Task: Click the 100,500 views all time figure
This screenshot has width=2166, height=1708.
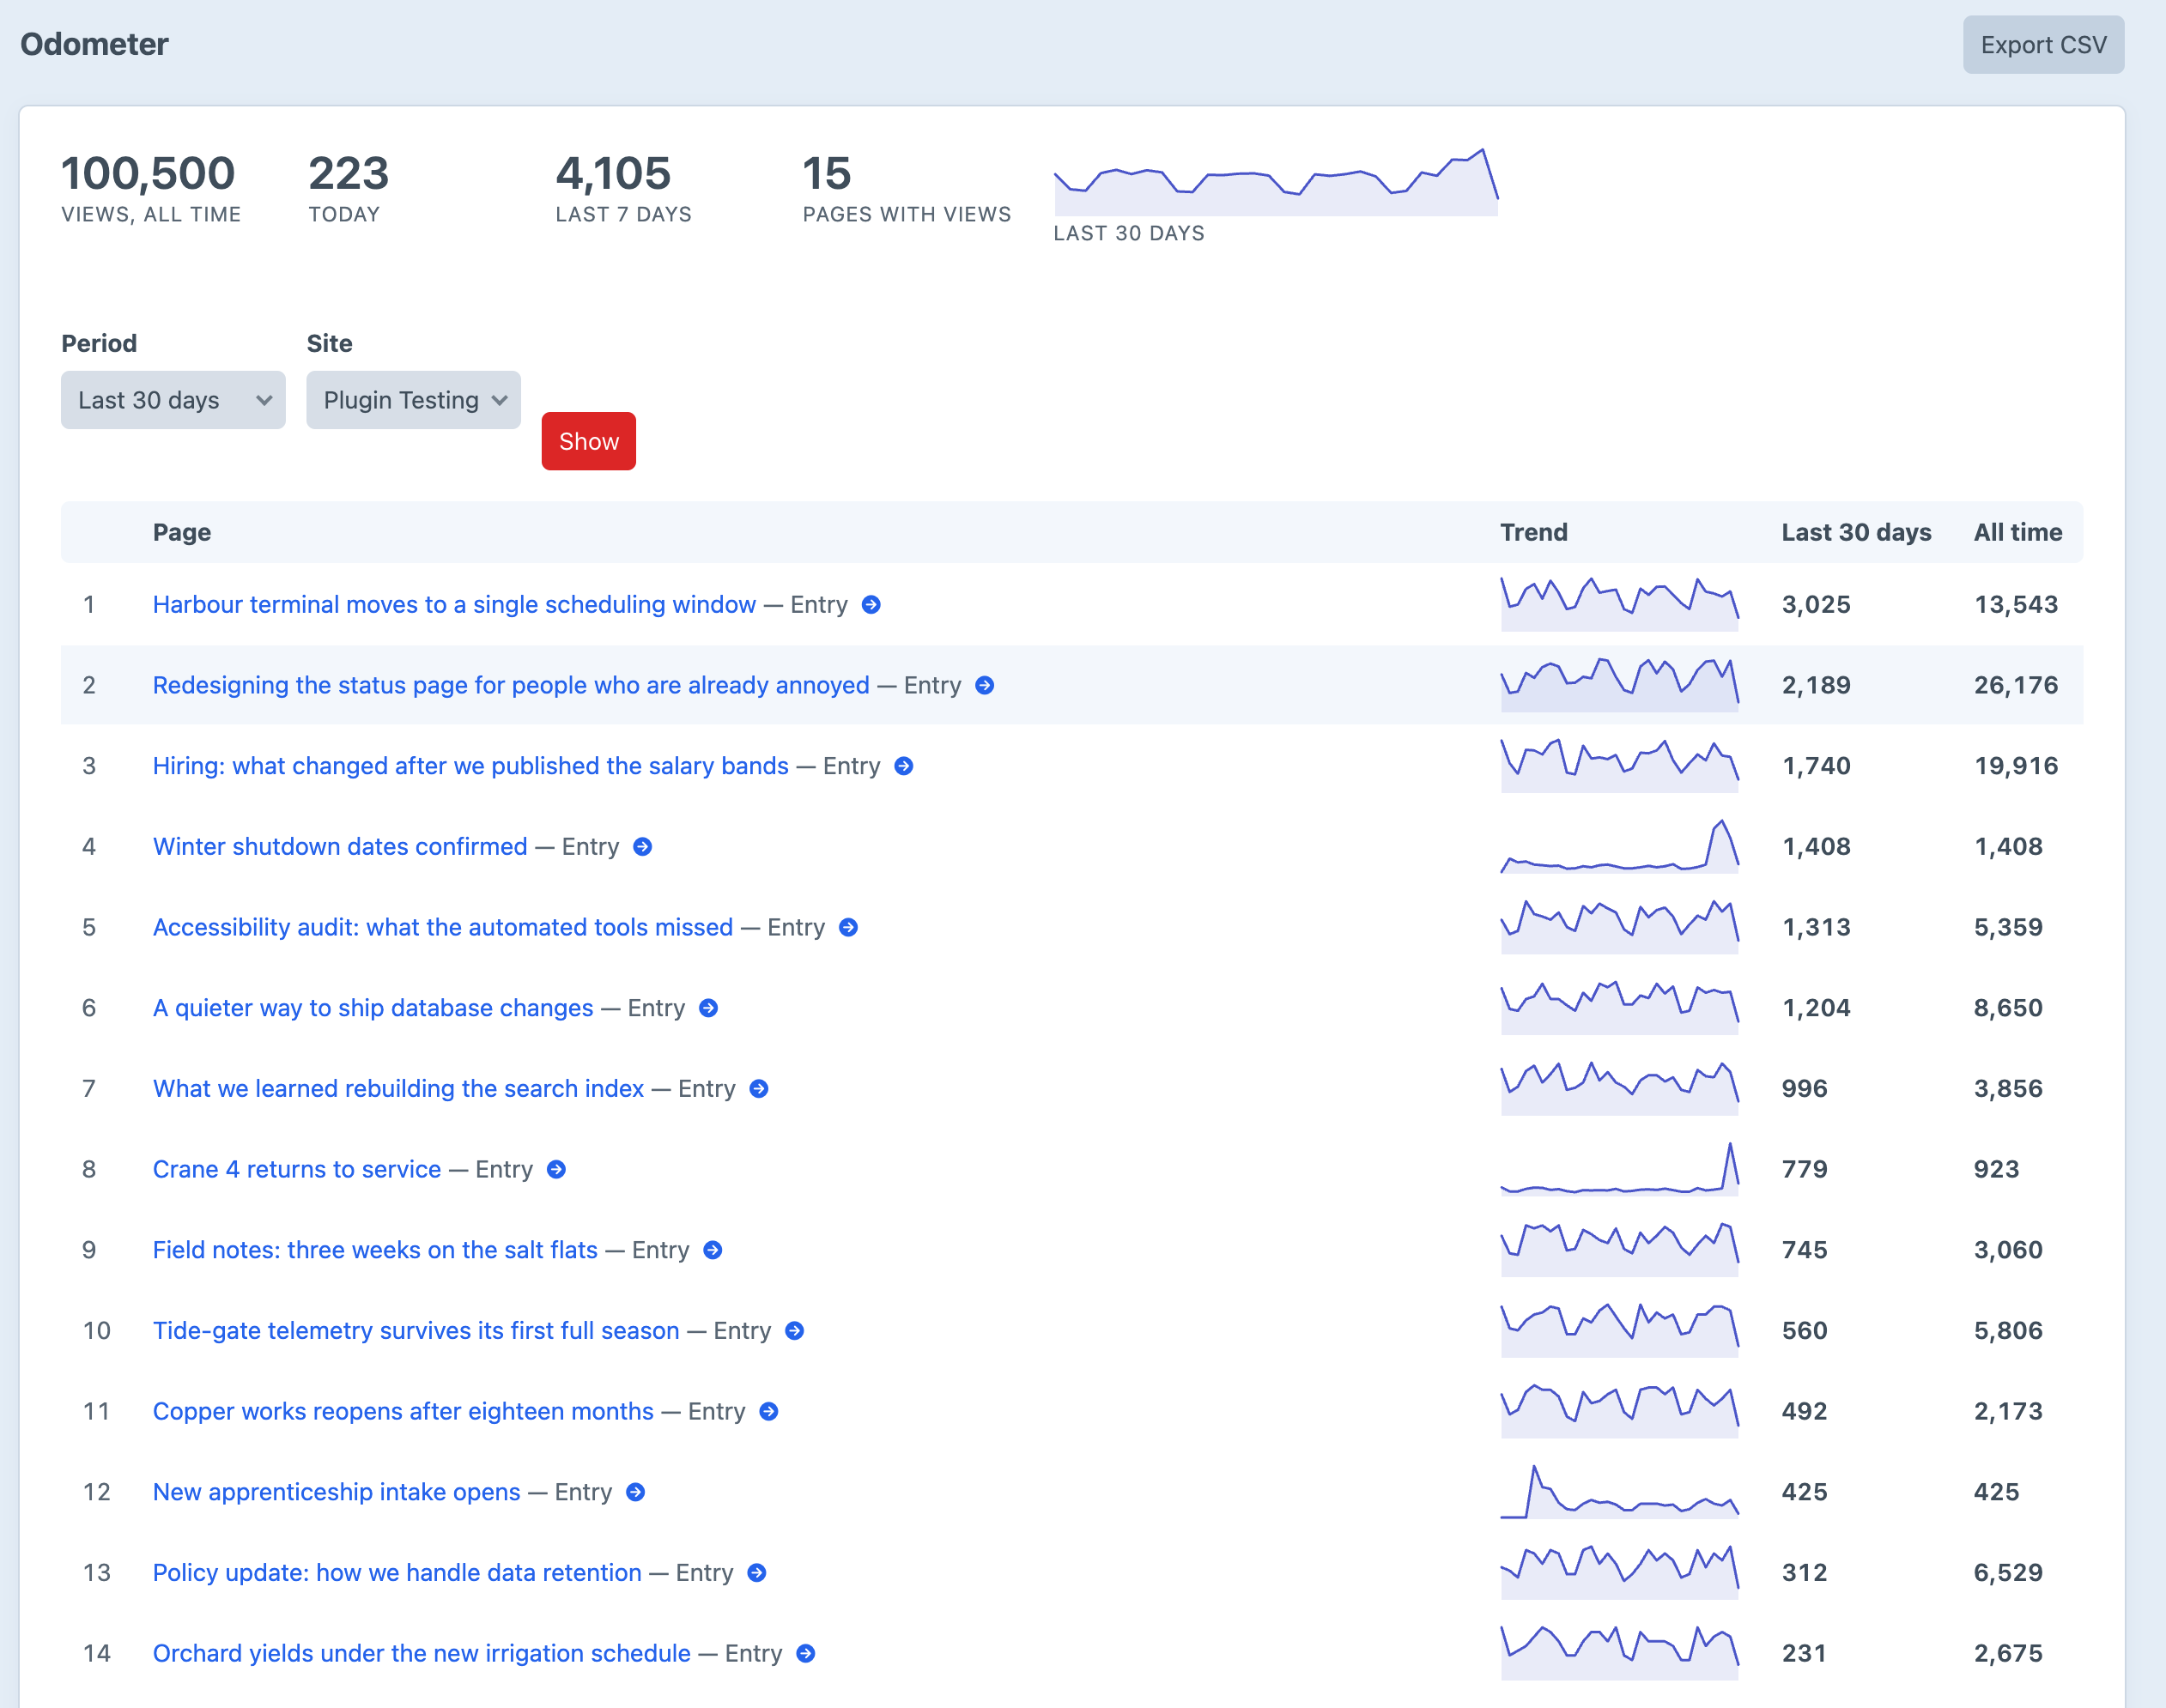Action: (x=148, y=173)
